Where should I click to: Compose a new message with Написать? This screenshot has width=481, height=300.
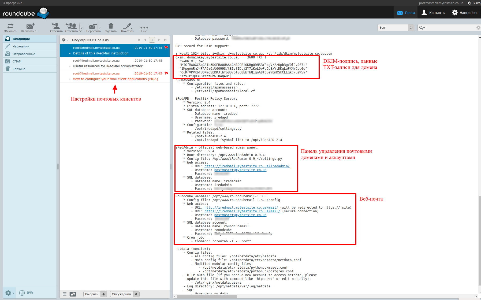pos(30,26)
